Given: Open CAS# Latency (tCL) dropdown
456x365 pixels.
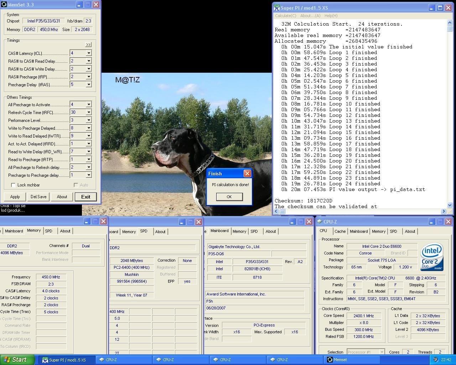Looking at the screenshot, I should [89, 53].
